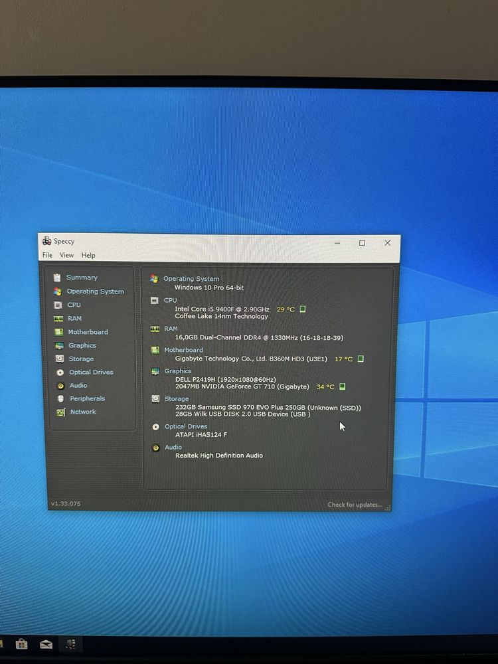This screenshot has width=498, height=664.
Task: Open the Optical Drives heading link in summary
Action: pyautogui.click(x=186, y=426)
